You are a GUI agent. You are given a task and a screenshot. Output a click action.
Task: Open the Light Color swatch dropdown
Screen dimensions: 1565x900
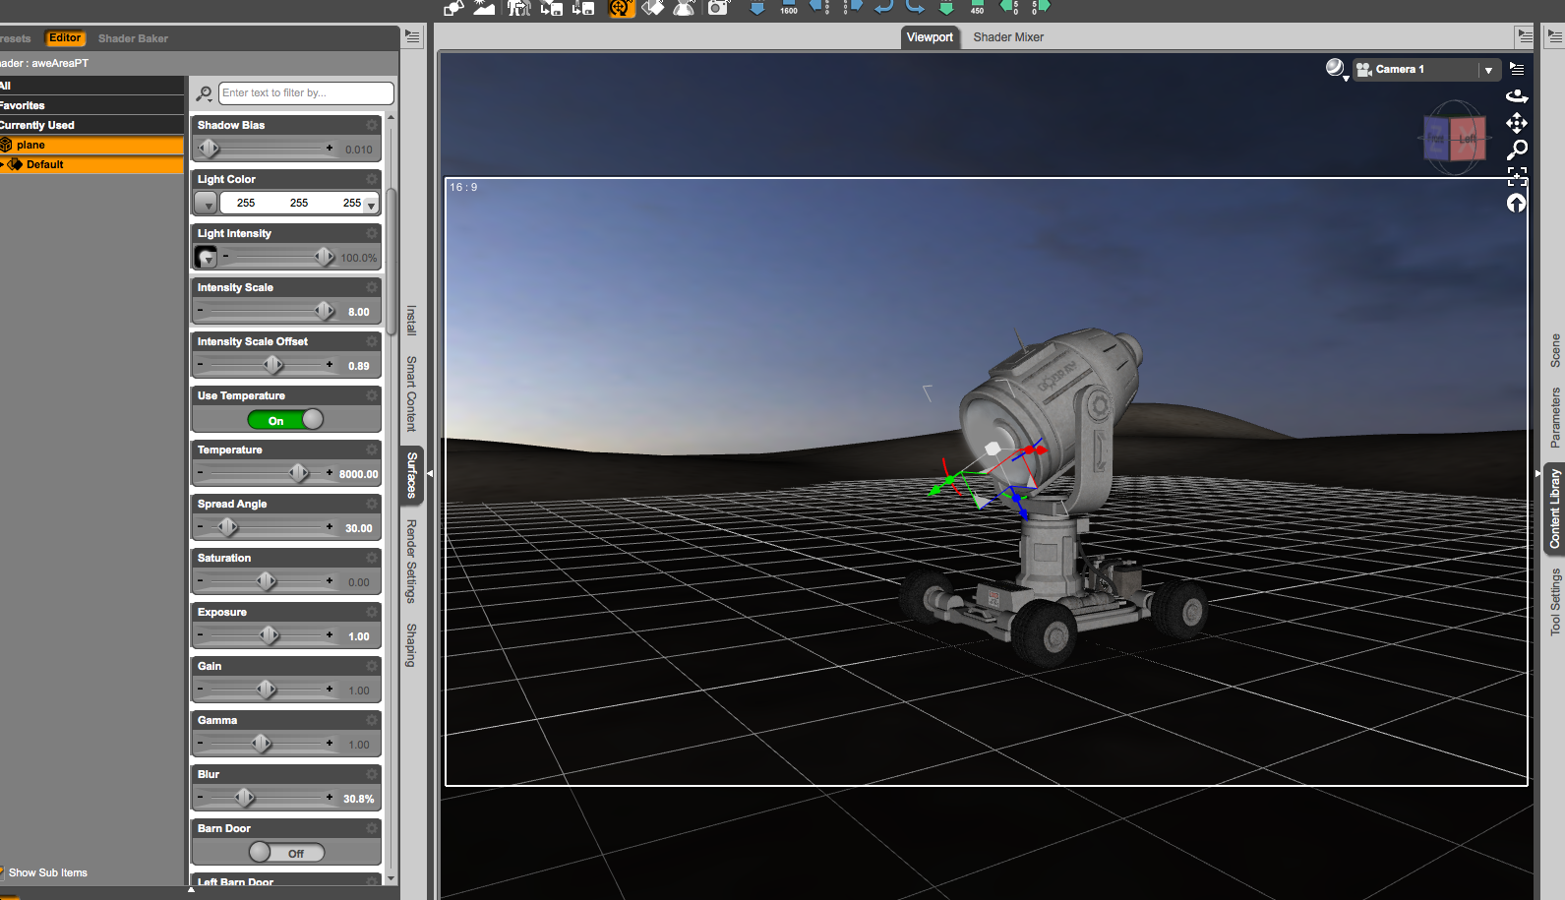[206, 204]
